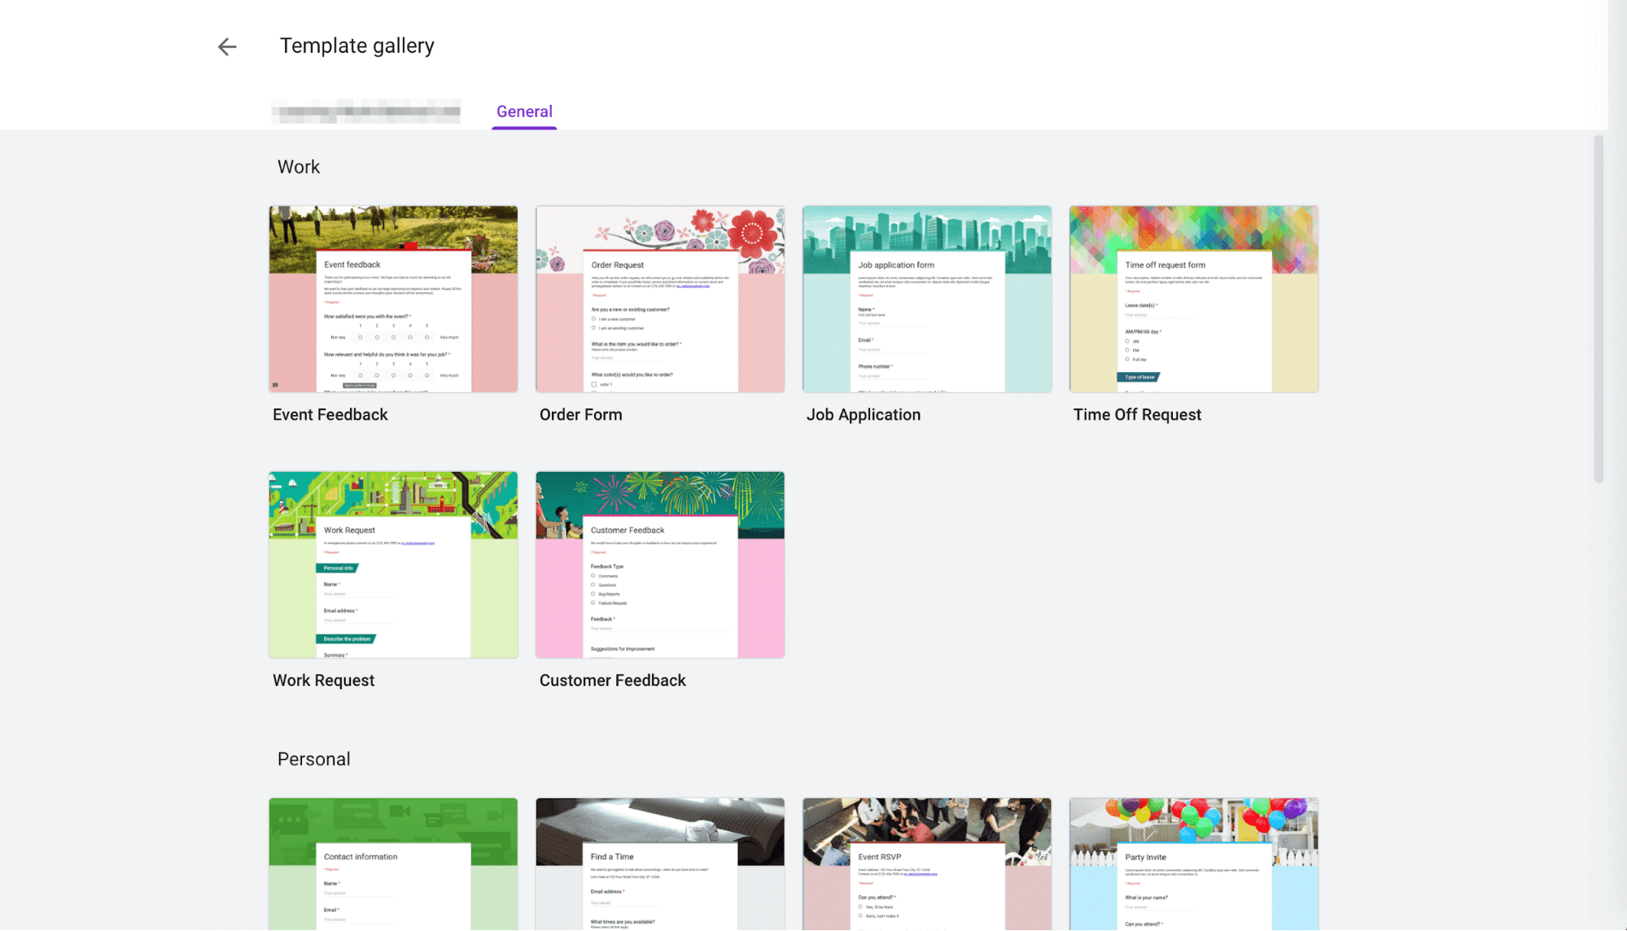
Task: Click the Work section header expander
Action: (299, 165)
